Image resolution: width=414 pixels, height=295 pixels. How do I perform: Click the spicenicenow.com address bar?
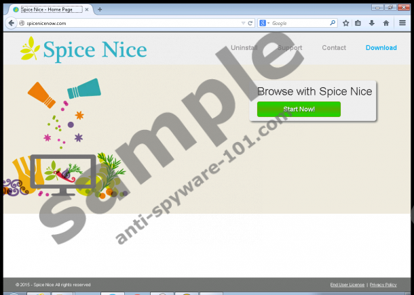pyautogui.click(x=129, y=23)
